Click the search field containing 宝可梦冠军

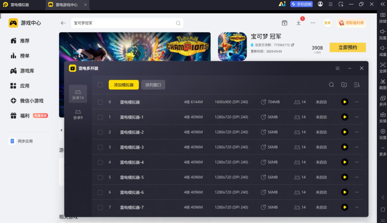(x=127, y=23)
